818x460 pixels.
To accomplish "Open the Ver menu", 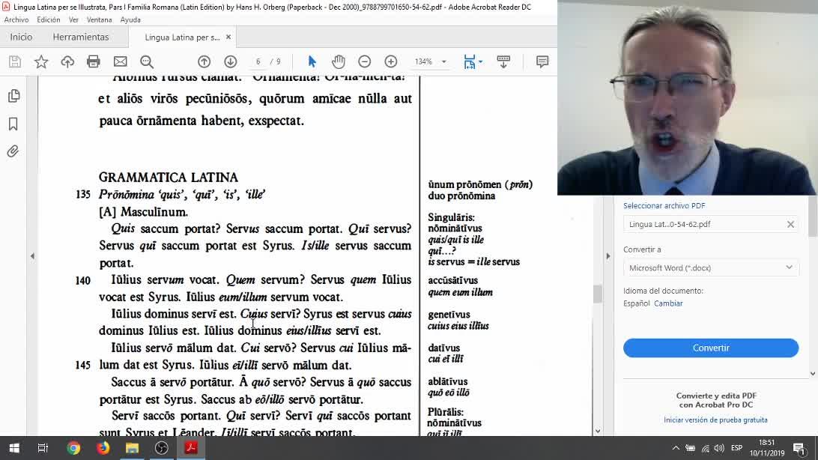I will pyautogui.click(x=73, y=19).
